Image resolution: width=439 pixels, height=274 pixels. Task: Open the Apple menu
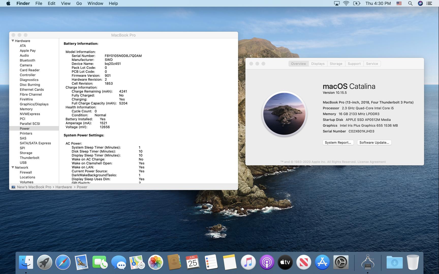(x=8, y=3)
